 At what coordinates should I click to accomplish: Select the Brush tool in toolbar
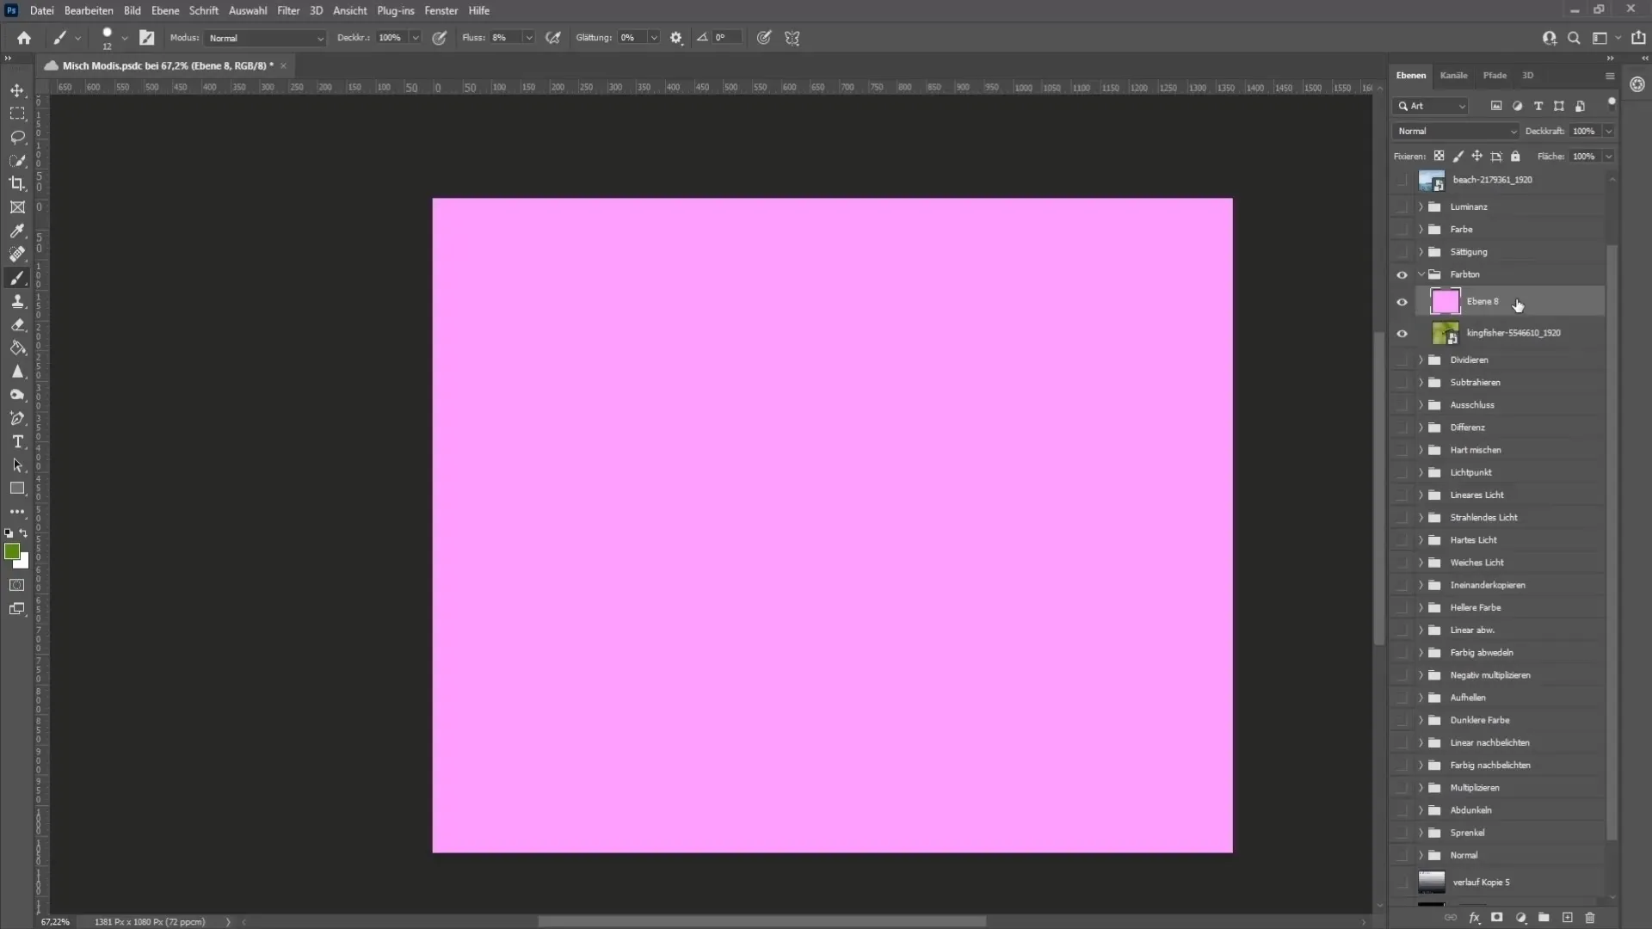pyautogui.click(x=17, y=278)
